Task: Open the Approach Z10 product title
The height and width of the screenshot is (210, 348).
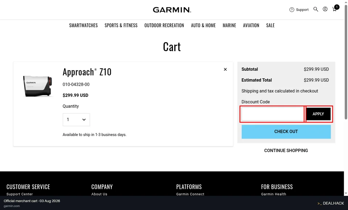Action: (x=87, y=72)
